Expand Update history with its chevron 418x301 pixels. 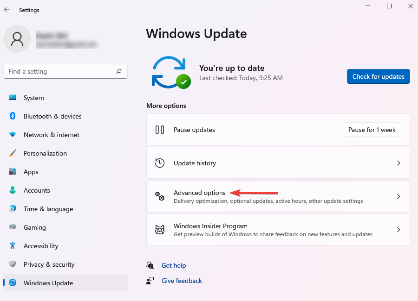click(398, 163)
